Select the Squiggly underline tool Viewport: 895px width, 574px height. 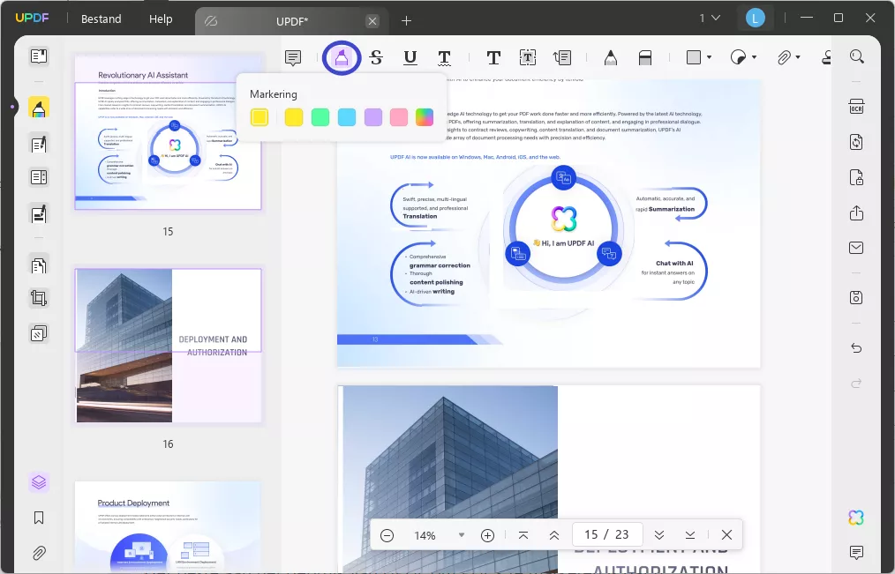tap(444, 57)
